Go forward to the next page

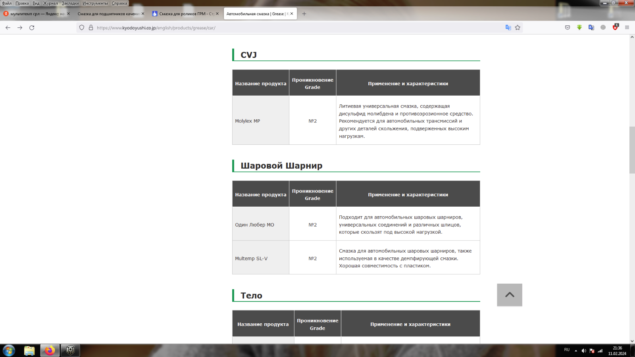[20, 28]
